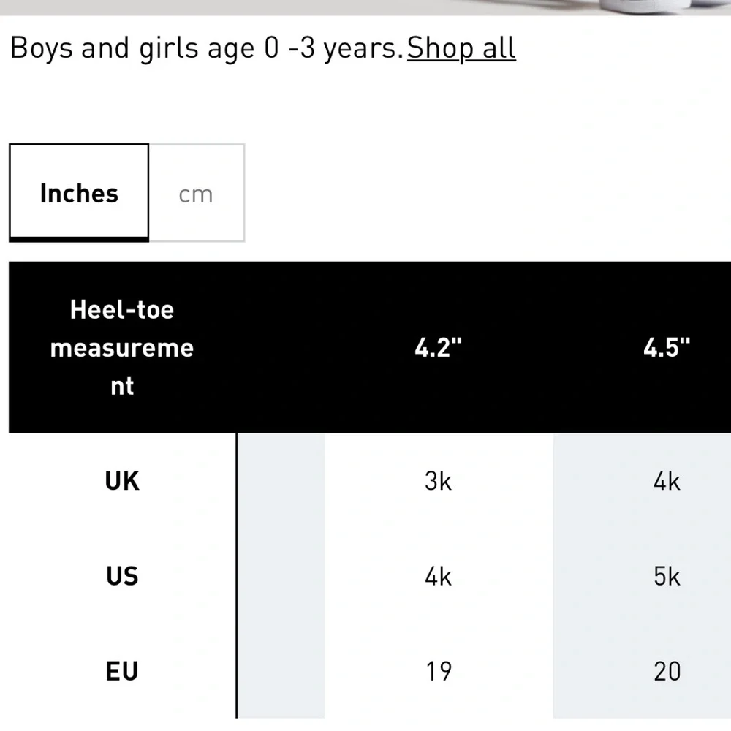Click the empty shaded cell beside US

[281, 576]
